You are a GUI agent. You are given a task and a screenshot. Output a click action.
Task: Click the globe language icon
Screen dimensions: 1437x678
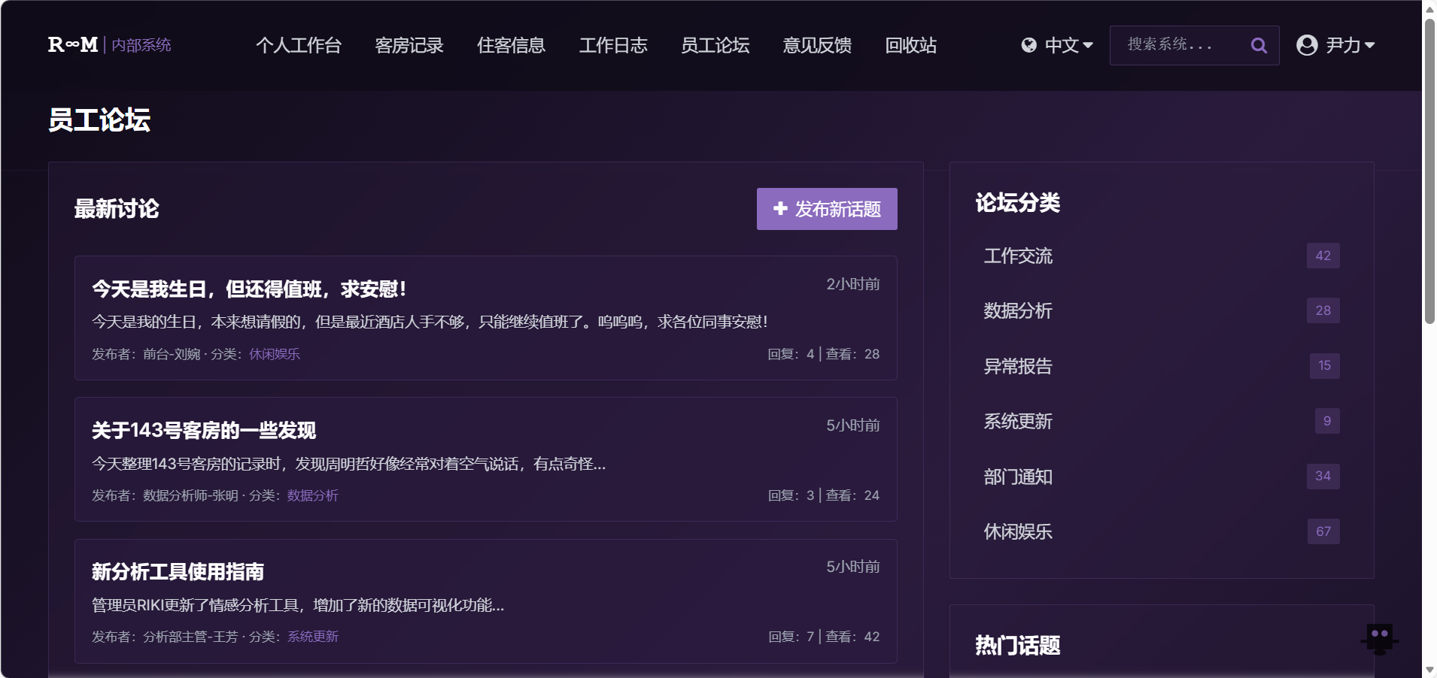pos(1028,45)
